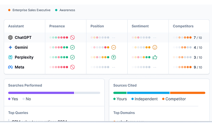Click Gemini's orange neutral position icon
The image size is (212, 127).
(114, 47)
